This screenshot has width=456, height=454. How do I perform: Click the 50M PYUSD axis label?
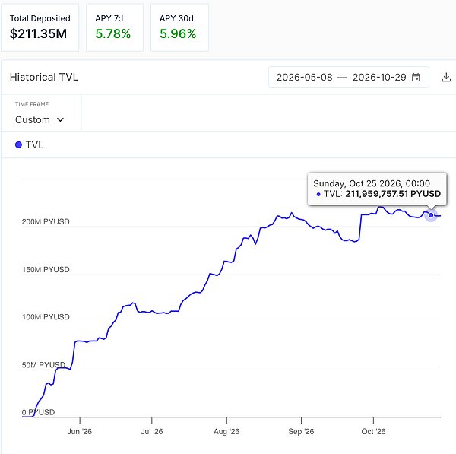point(43,365)
